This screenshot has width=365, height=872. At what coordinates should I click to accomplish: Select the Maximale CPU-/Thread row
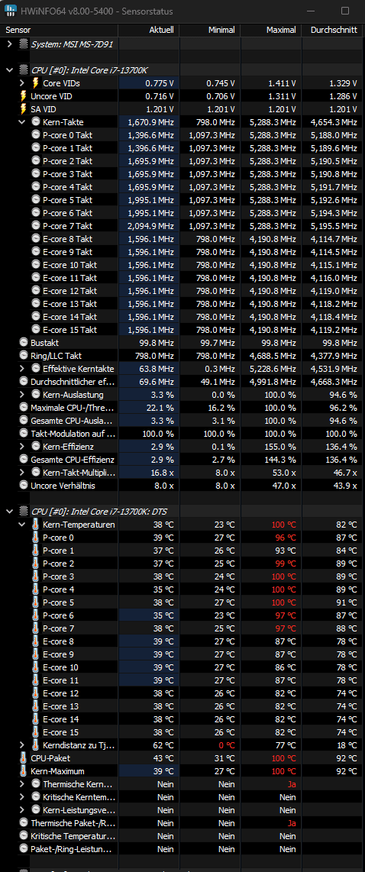[182, 408]
